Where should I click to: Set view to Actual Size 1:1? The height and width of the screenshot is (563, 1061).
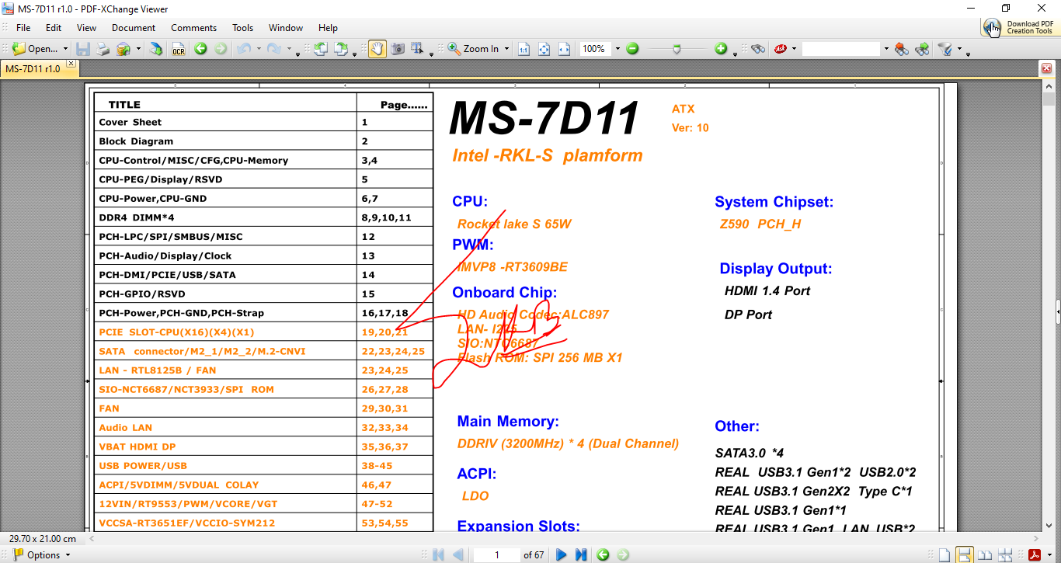(x=524, y=49)
